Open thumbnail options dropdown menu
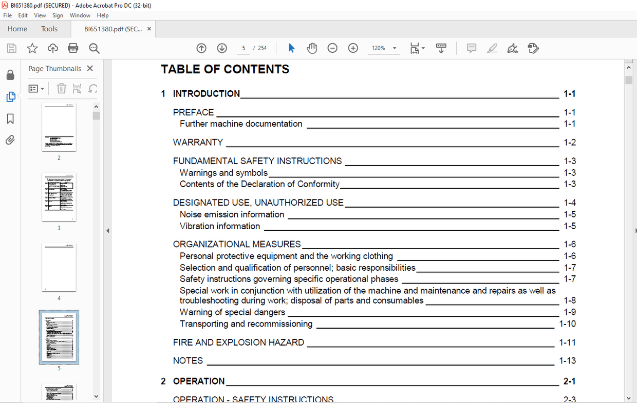 (36, 88)
